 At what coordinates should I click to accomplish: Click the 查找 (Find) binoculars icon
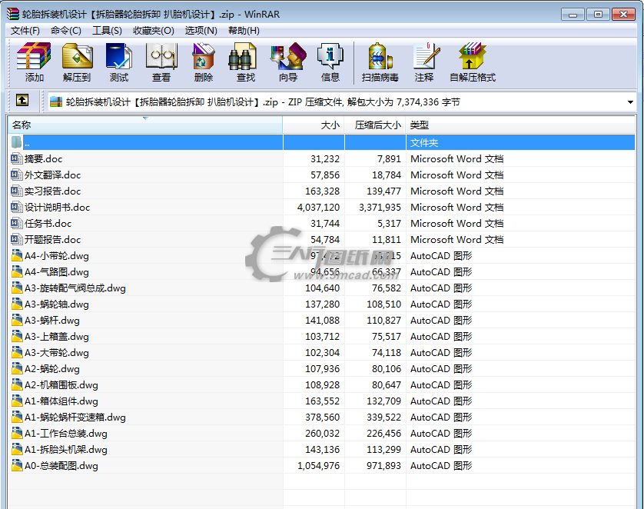(x=242, y=56)
